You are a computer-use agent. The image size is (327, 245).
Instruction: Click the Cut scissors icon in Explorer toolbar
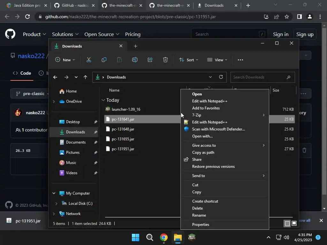coord(89,60)
